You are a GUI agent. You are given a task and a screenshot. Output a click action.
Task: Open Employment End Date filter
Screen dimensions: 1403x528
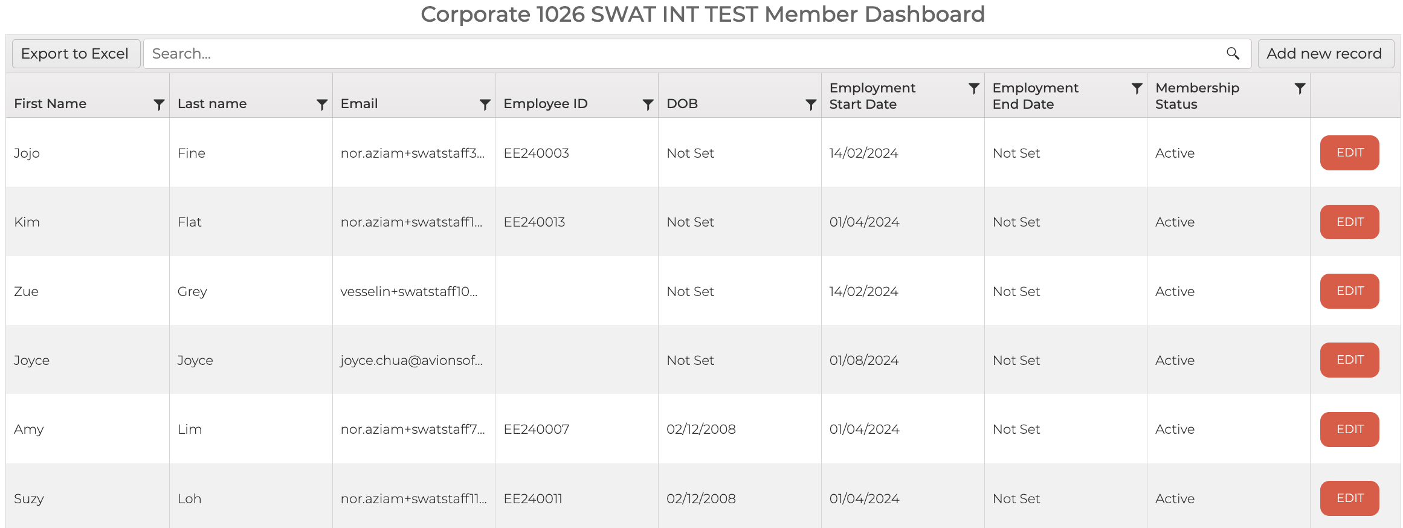pyautogui.click(x=1137, y=89)
